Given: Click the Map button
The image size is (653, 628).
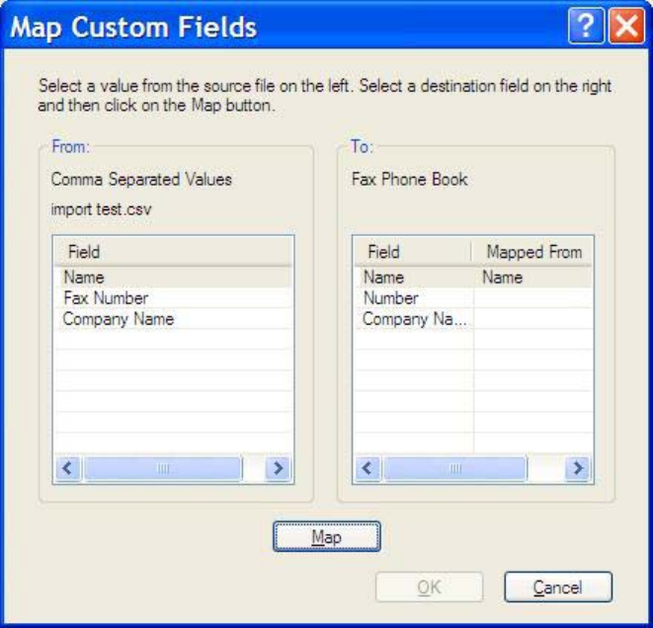Looking at the screenshot, I should click(x=326, y=536).
